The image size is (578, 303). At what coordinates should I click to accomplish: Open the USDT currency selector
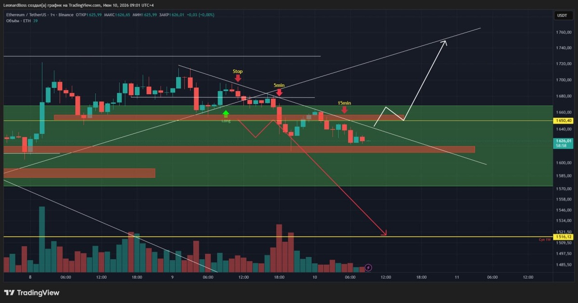point(562,15)
